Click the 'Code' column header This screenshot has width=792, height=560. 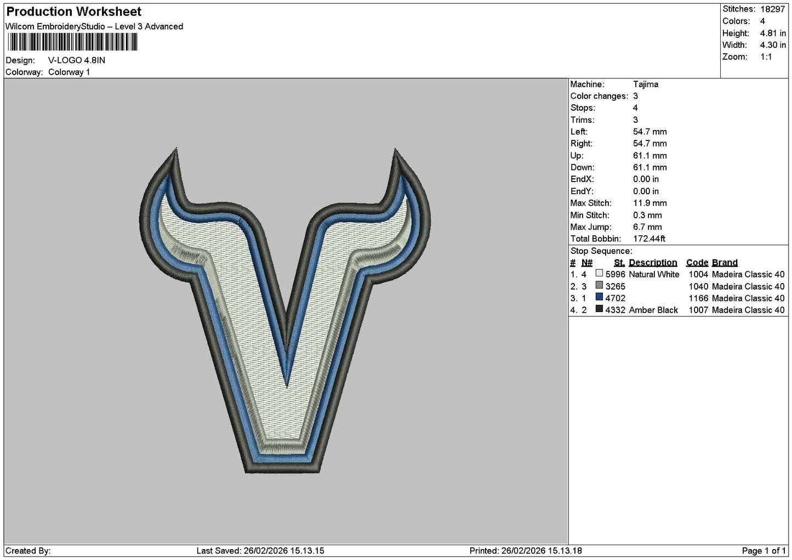[697, 263]
